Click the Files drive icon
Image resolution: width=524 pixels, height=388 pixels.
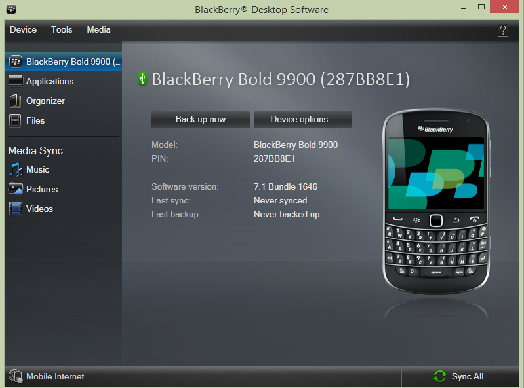point(15,120)
